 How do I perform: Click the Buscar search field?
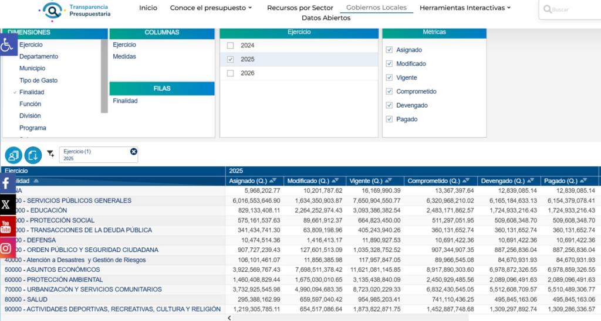[x=571, y=9]
